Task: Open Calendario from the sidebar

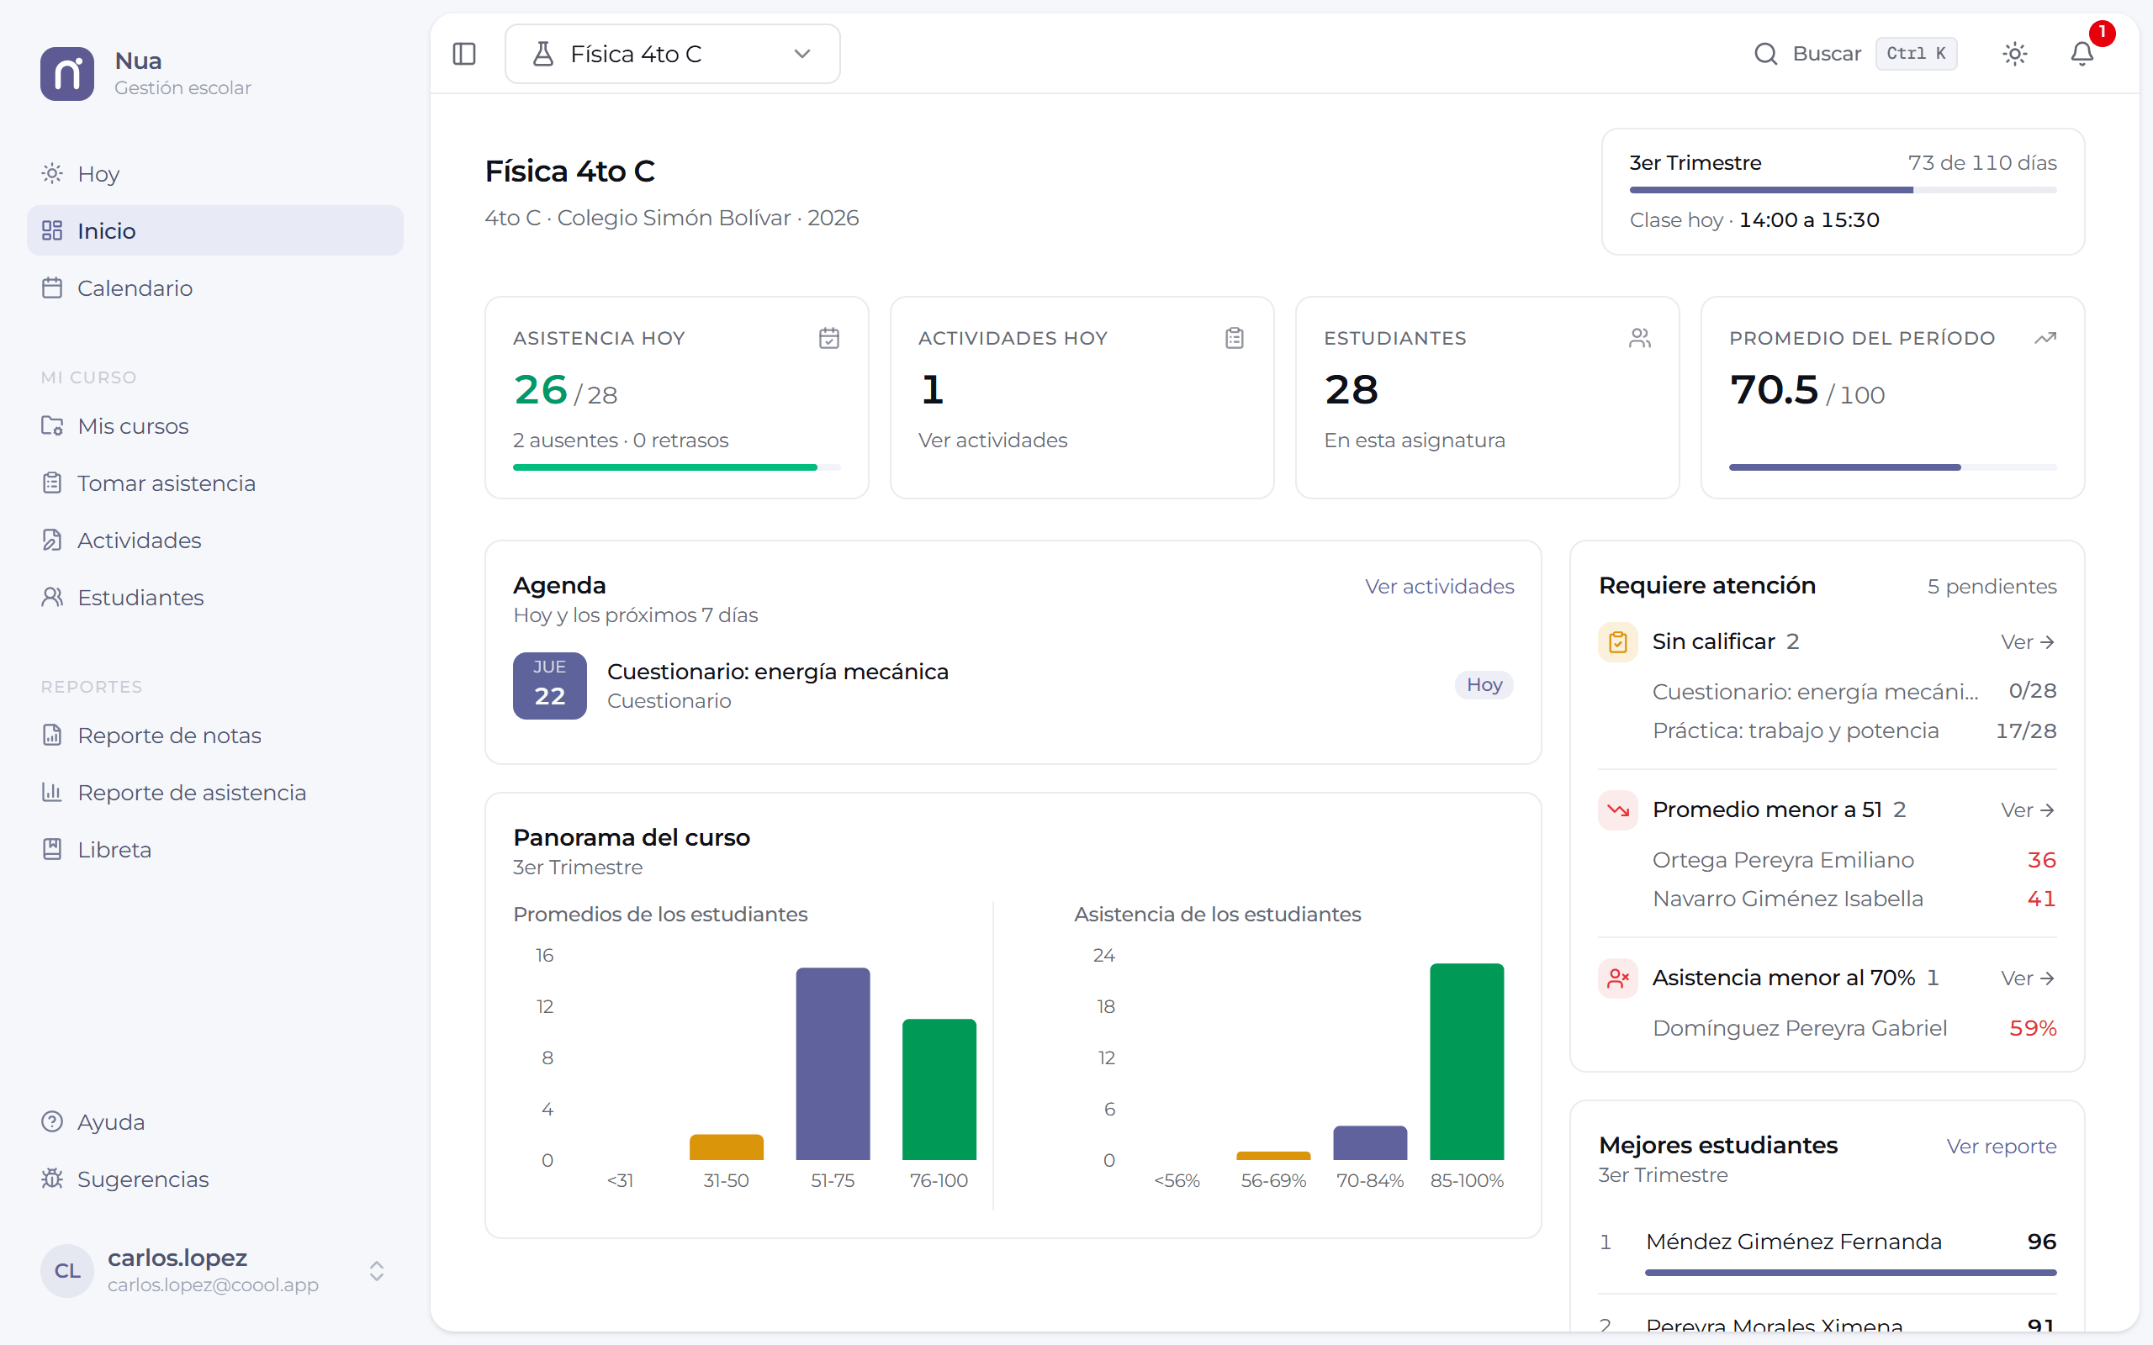Action: point(215,288)
